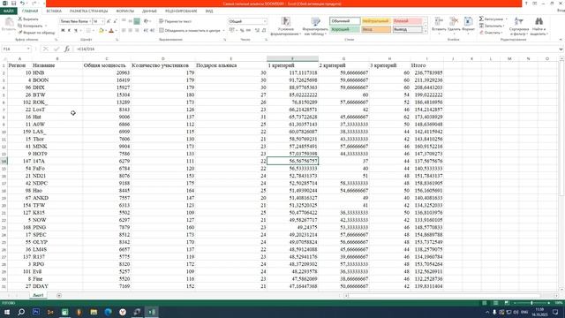The height and width of the screenshot is (318, 565).
Task: Apply the Вывод cell style
Action: click(407, 29)
